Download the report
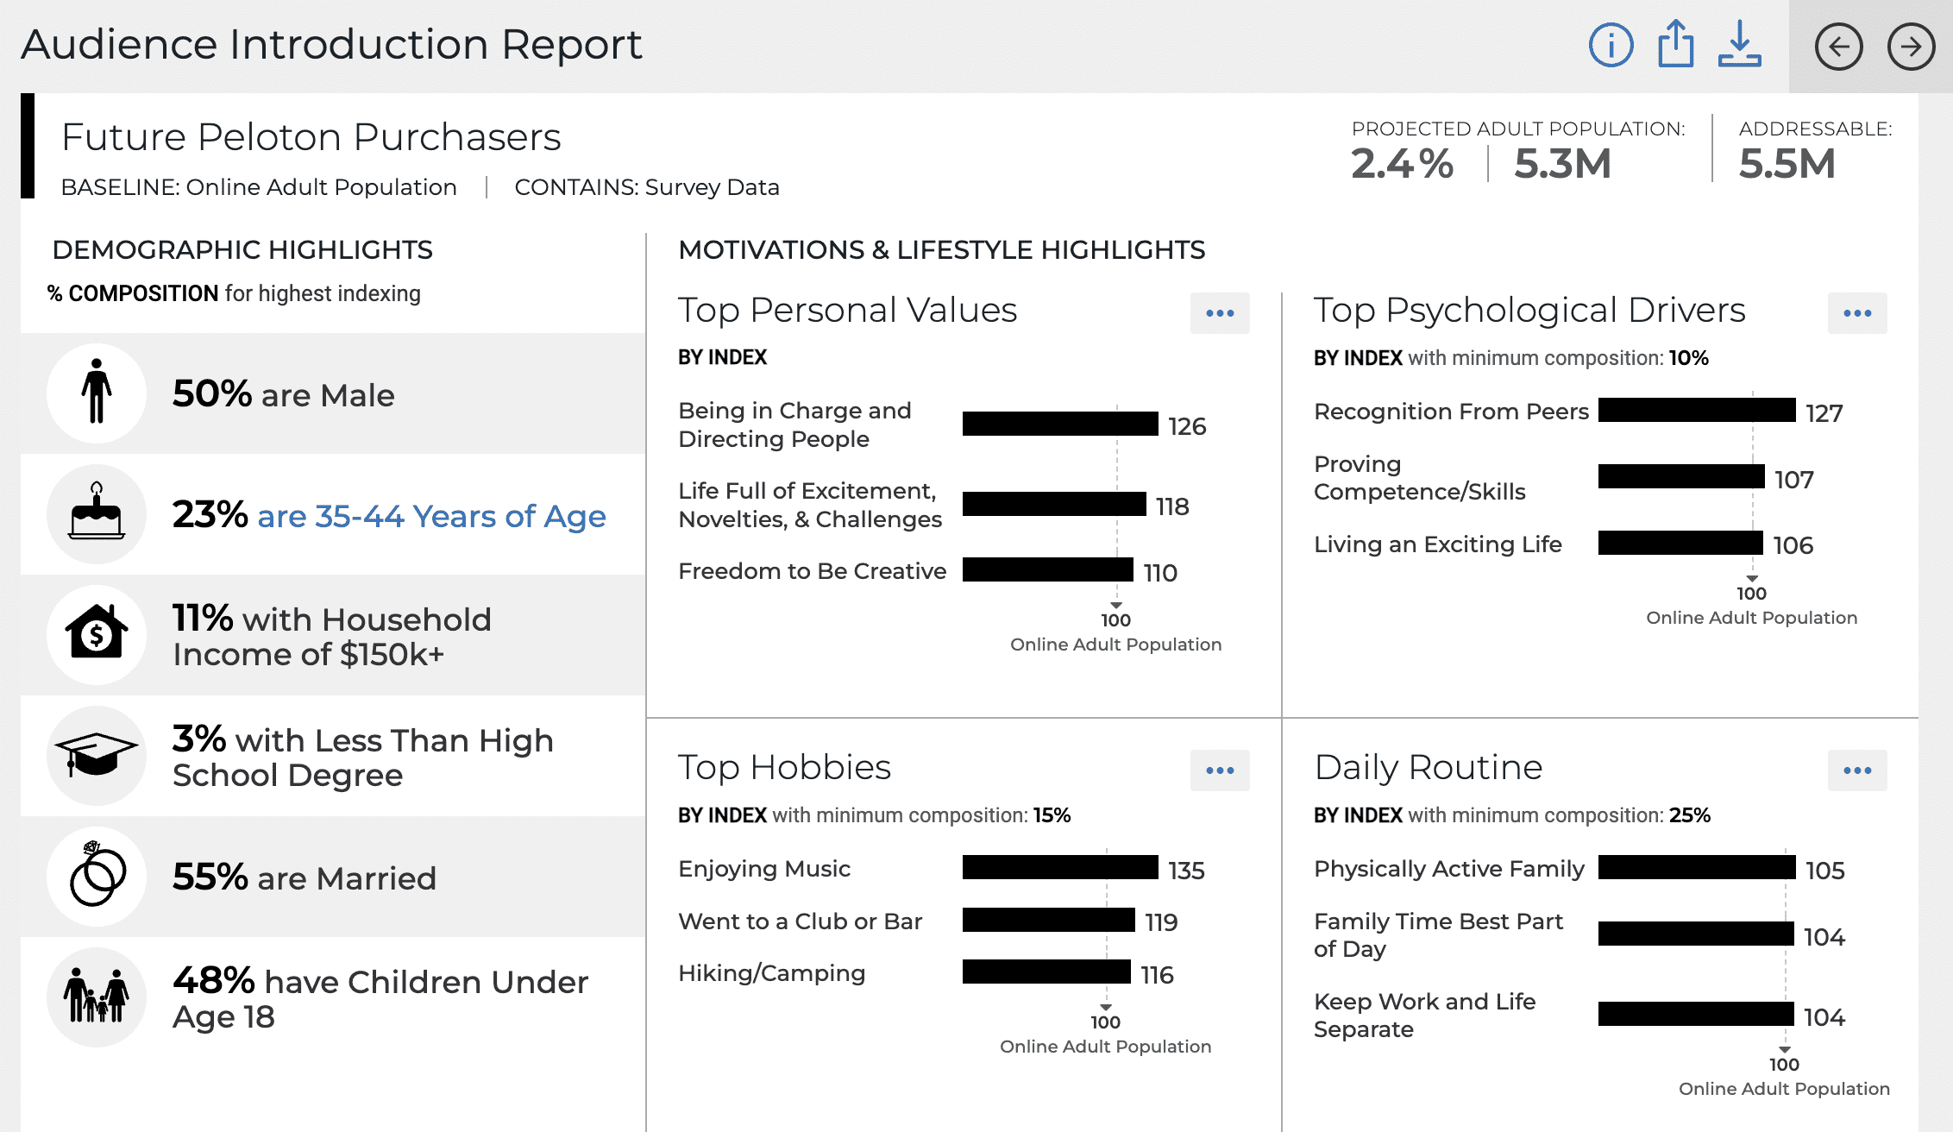1953x1132 pixels. click(1741, 47)
